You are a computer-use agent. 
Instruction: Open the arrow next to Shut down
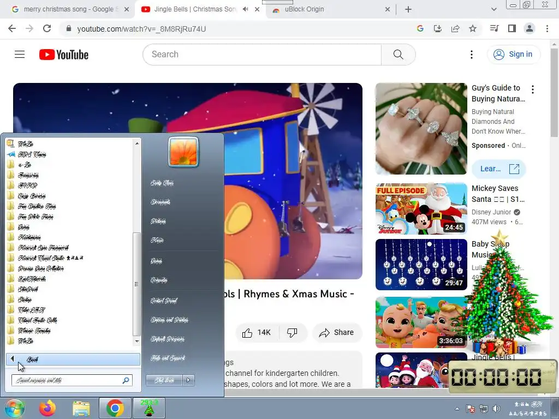tap(188, 380)
